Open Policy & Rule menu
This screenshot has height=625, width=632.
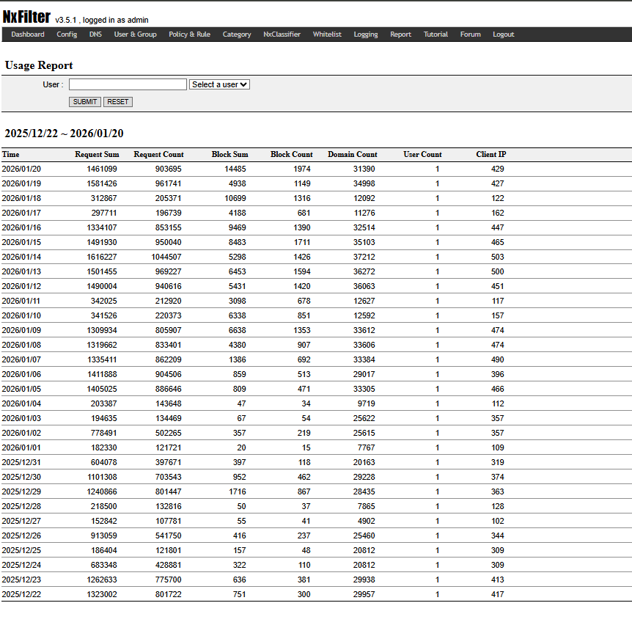pos(189,34)
